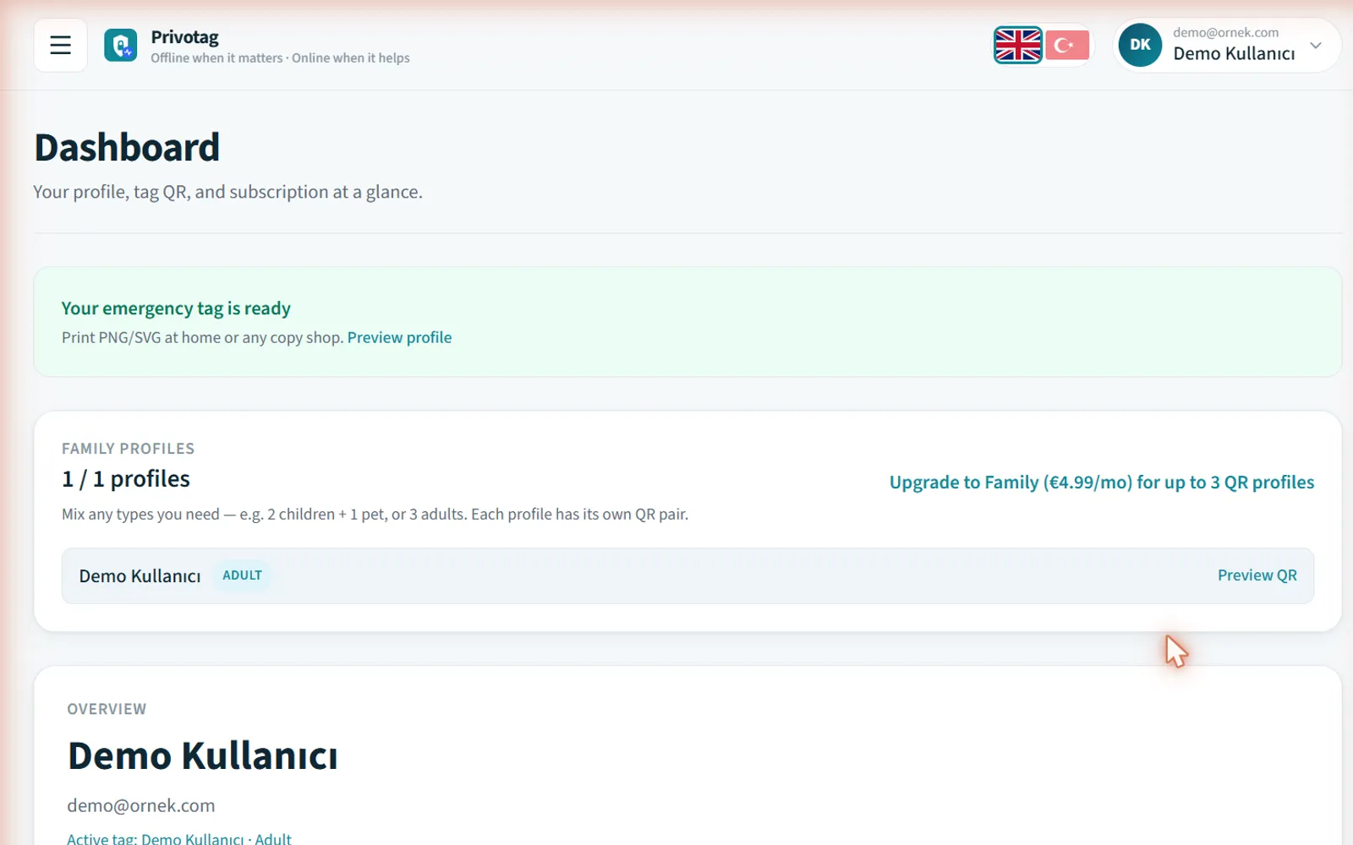Click the Privotag shield logo icon

coord(120,46)
